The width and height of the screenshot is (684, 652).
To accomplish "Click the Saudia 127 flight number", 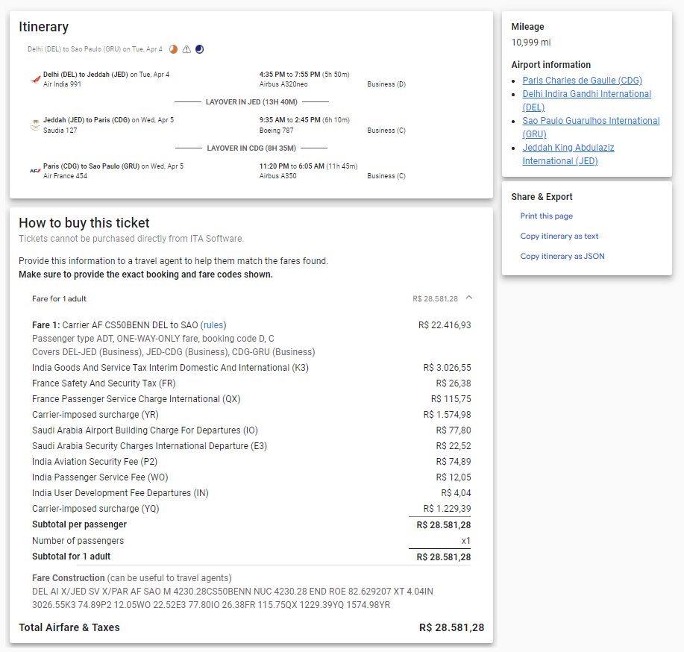I will point(60,130).
